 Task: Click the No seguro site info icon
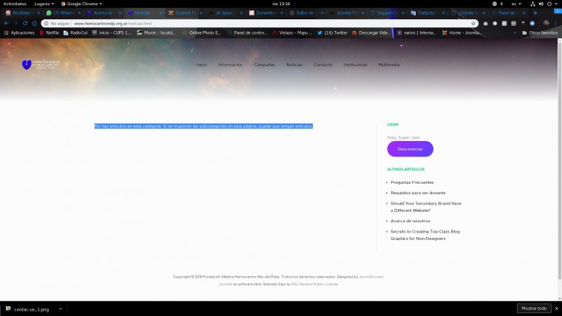tap(46, 24)
